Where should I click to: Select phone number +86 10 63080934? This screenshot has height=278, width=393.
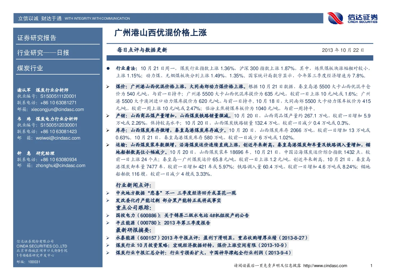point(59,159)
